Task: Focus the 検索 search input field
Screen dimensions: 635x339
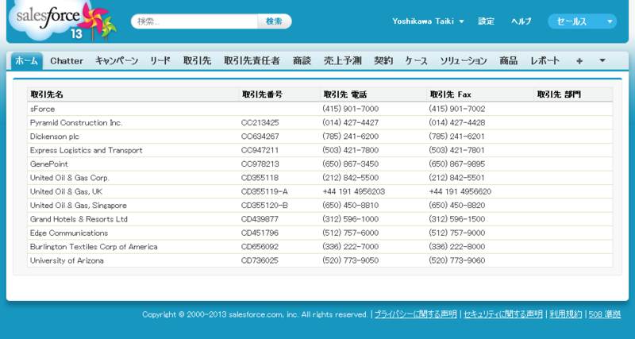Action: (194, 21)
